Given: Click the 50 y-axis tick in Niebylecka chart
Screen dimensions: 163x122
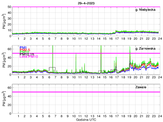Looking at the screenshot, I should (x=9, y=7).
